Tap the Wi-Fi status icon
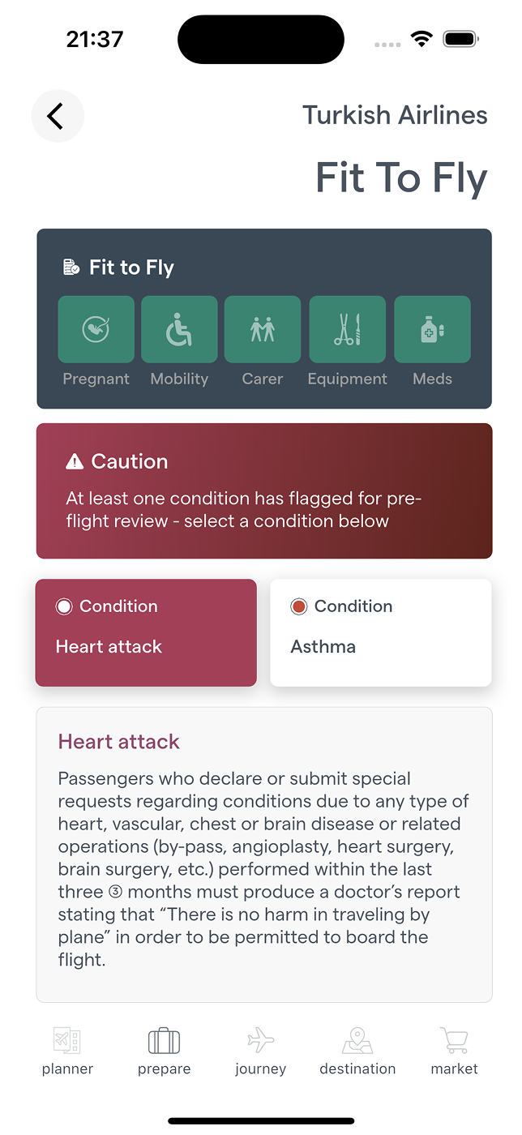The height and width of the screenshot is (1135, 522). click(421, 39)
